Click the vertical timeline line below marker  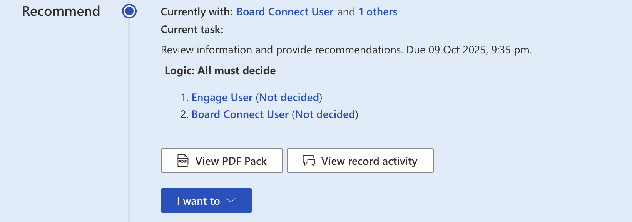pyautogui.click(x=129, y=115)
